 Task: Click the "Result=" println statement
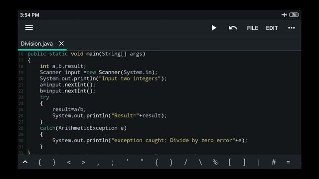[x=110, y=116]
